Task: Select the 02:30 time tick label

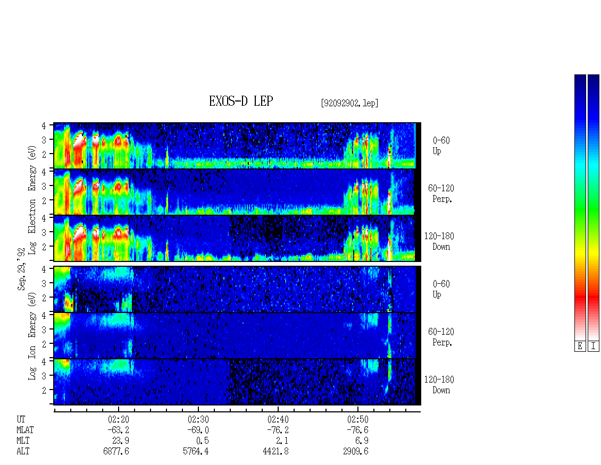Action: click(x=198, y=419)
